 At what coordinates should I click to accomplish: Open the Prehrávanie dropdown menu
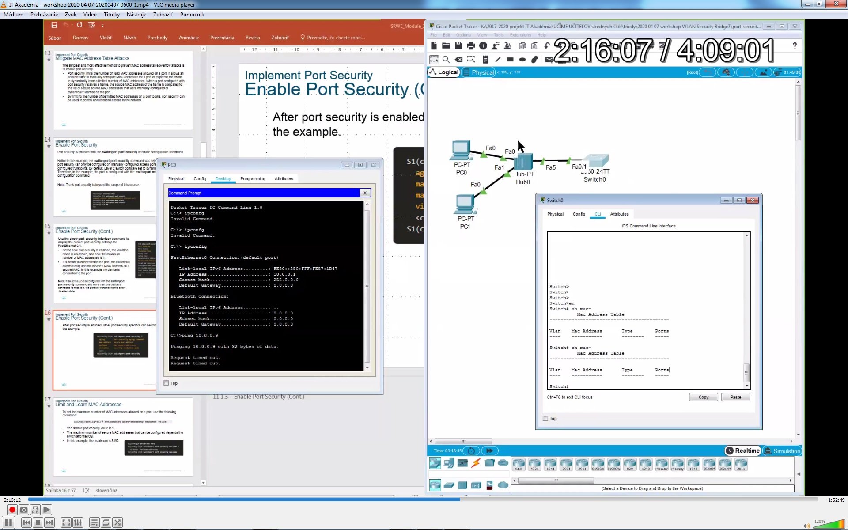pyautogui.click(x=44, y=15)
